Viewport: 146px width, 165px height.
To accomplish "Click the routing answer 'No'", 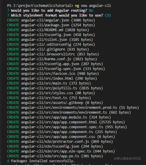I will coord(91,10).
